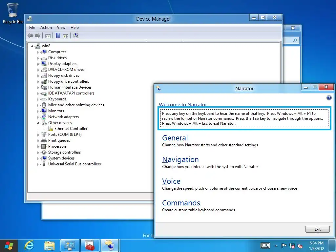The height and width of the screenshot is (252, 336).
Task: Open the Navigation settings link in Narrator
Action: pos(180,159)
